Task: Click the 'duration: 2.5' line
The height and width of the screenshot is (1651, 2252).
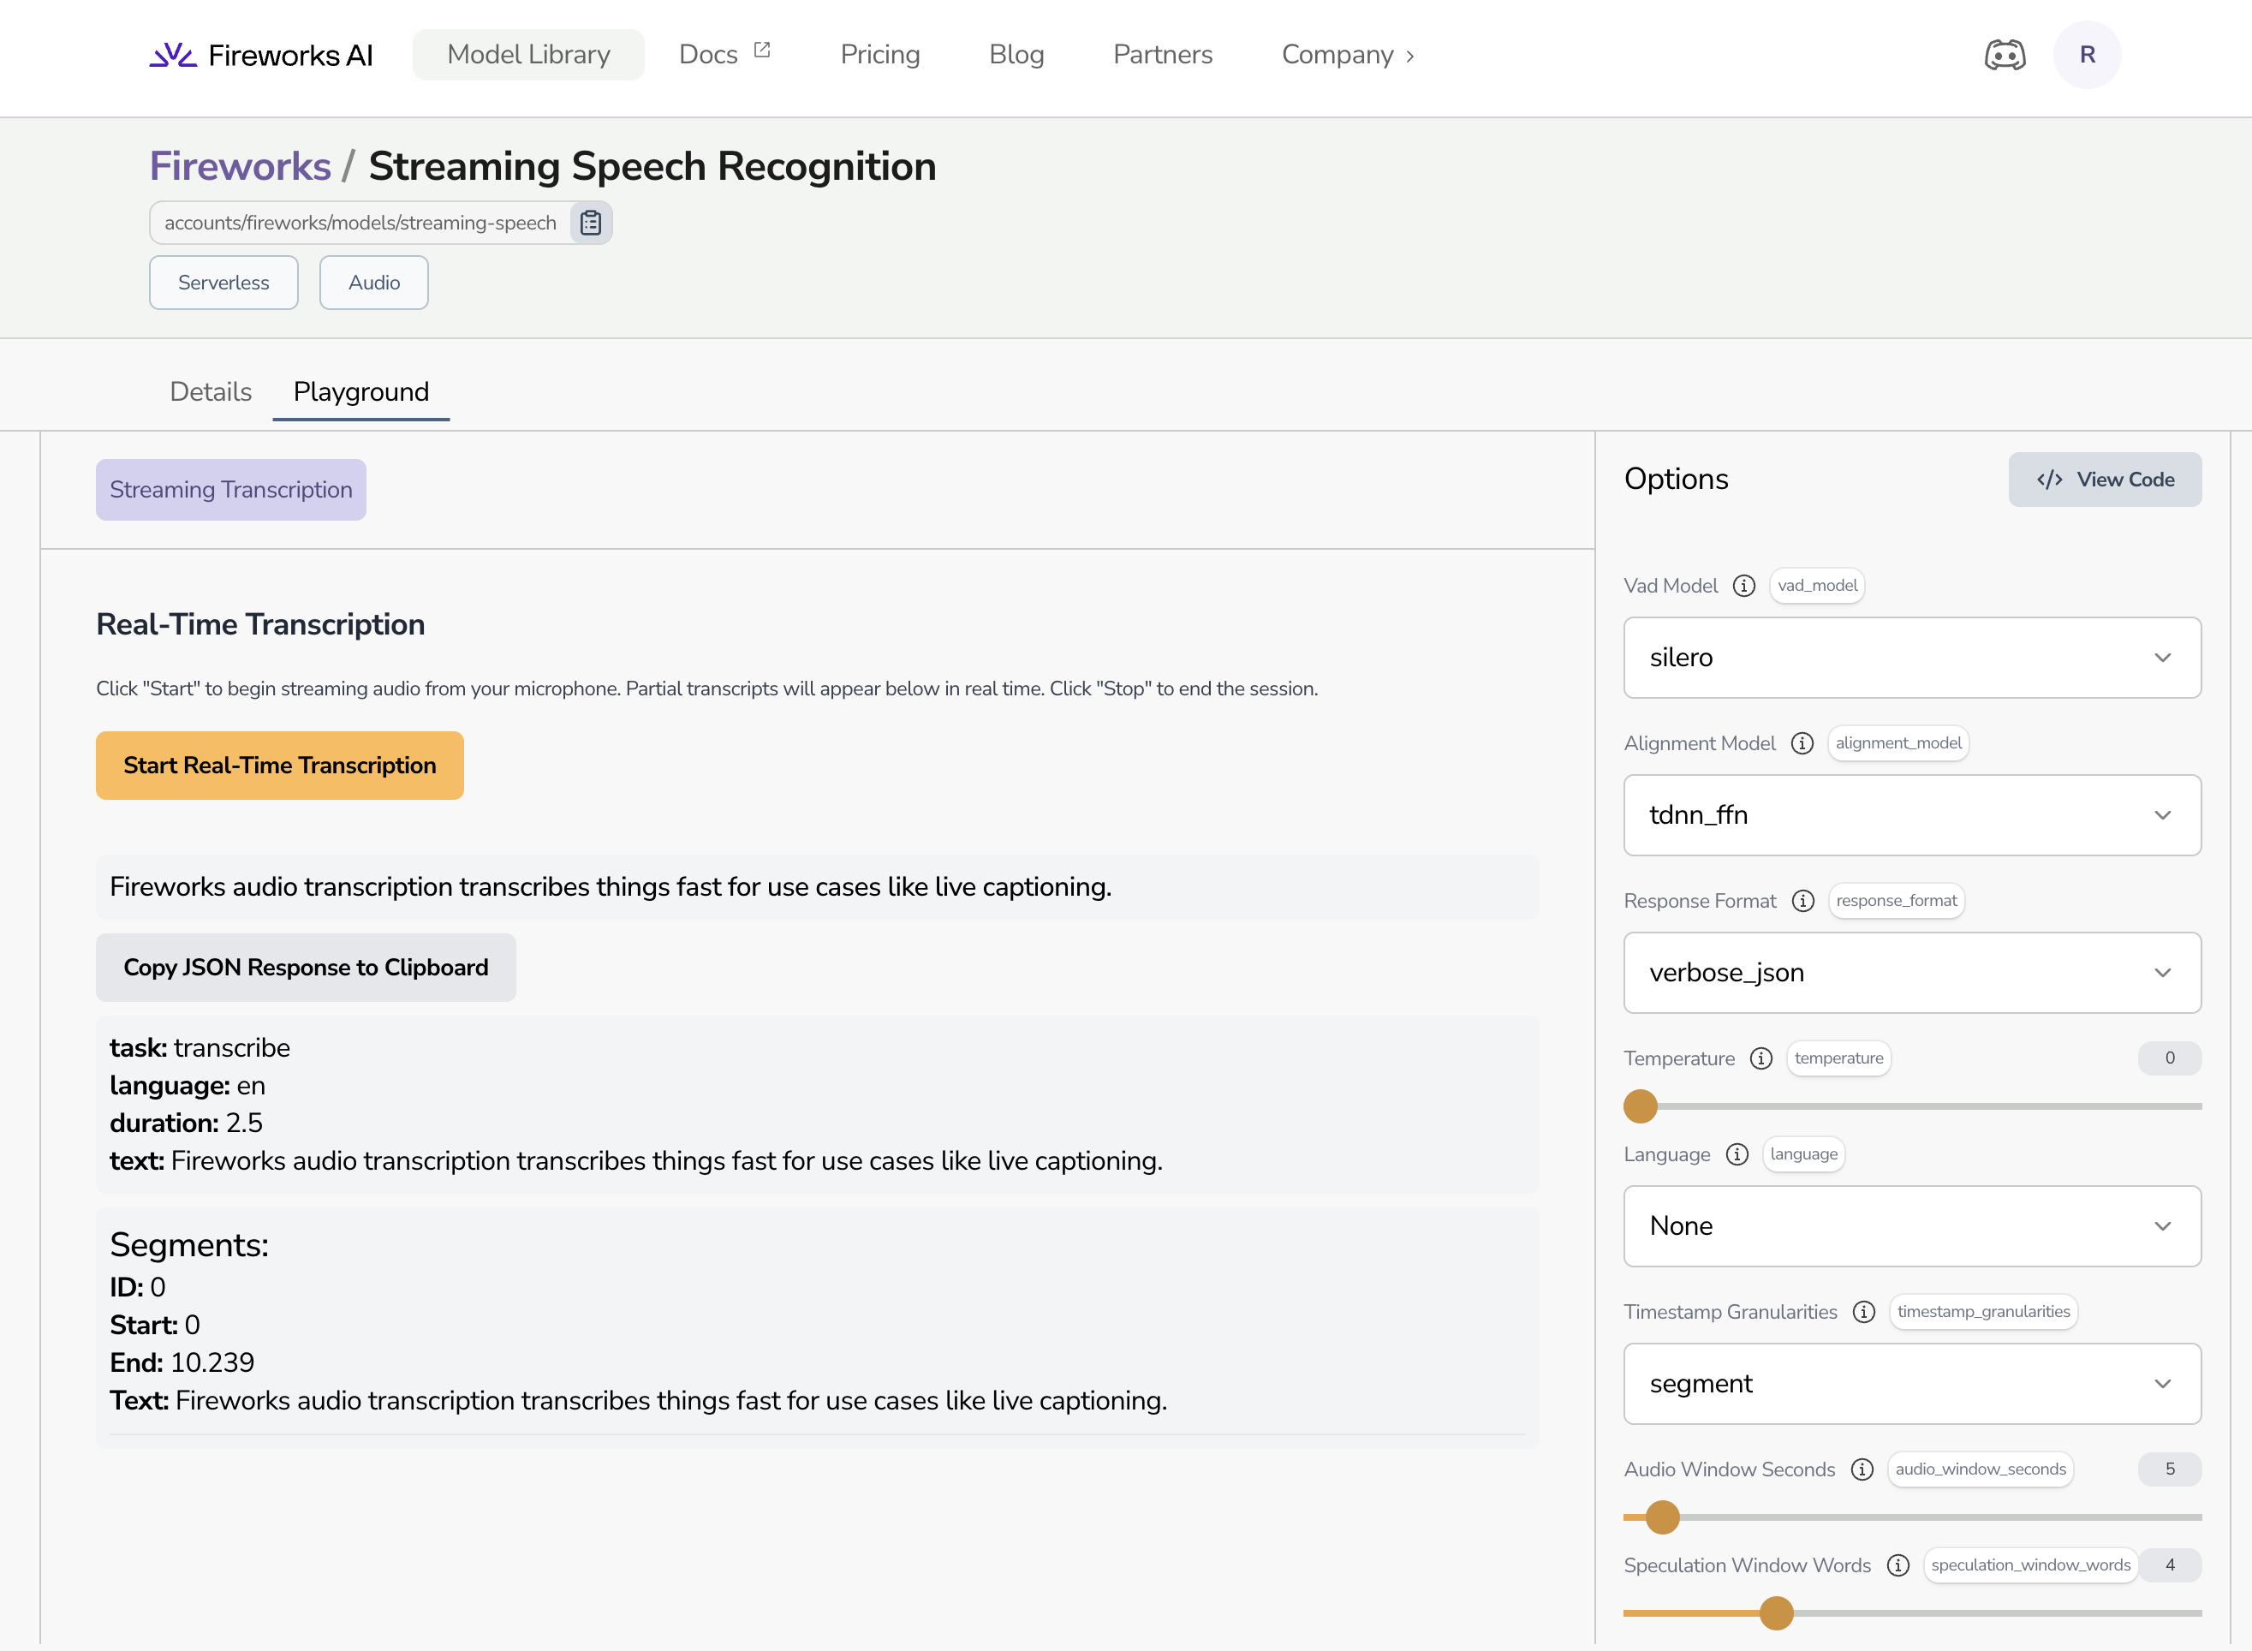Action: (x=186, y=1124)
